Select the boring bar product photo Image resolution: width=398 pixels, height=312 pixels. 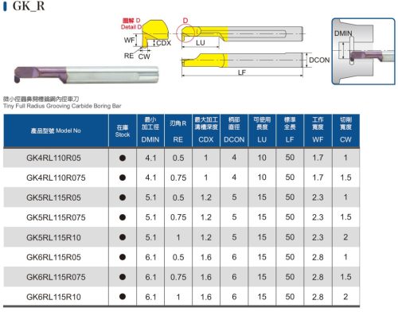pos(86,75)
